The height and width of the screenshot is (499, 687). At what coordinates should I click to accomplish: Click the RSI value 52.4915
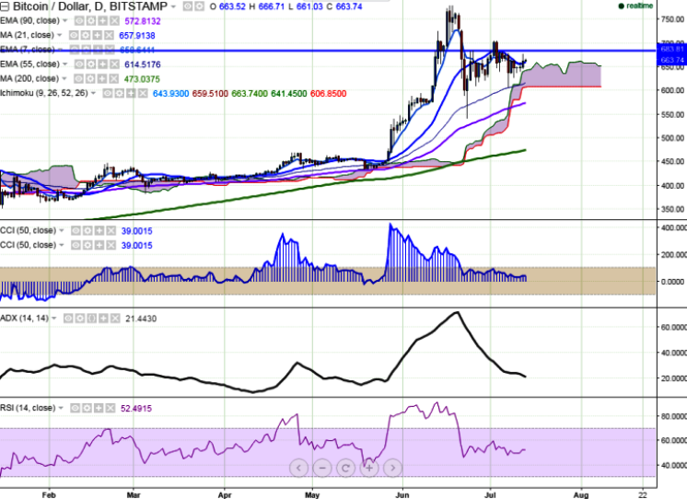(x=136, y=409)
